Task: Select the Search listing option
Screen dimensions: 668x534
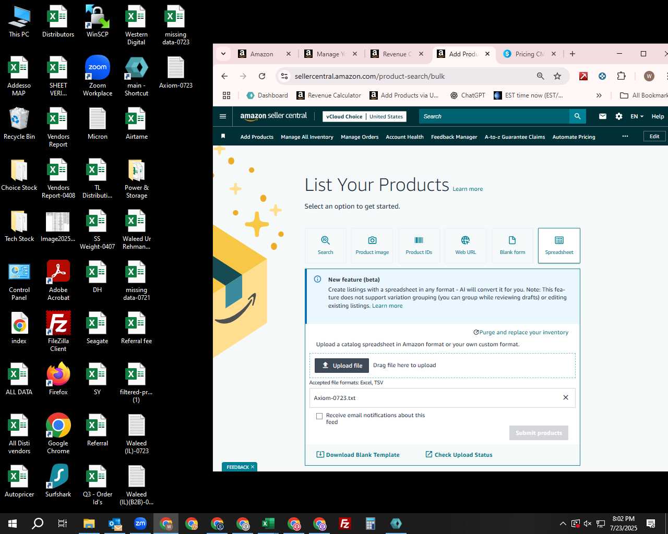Action: [325, 246]
